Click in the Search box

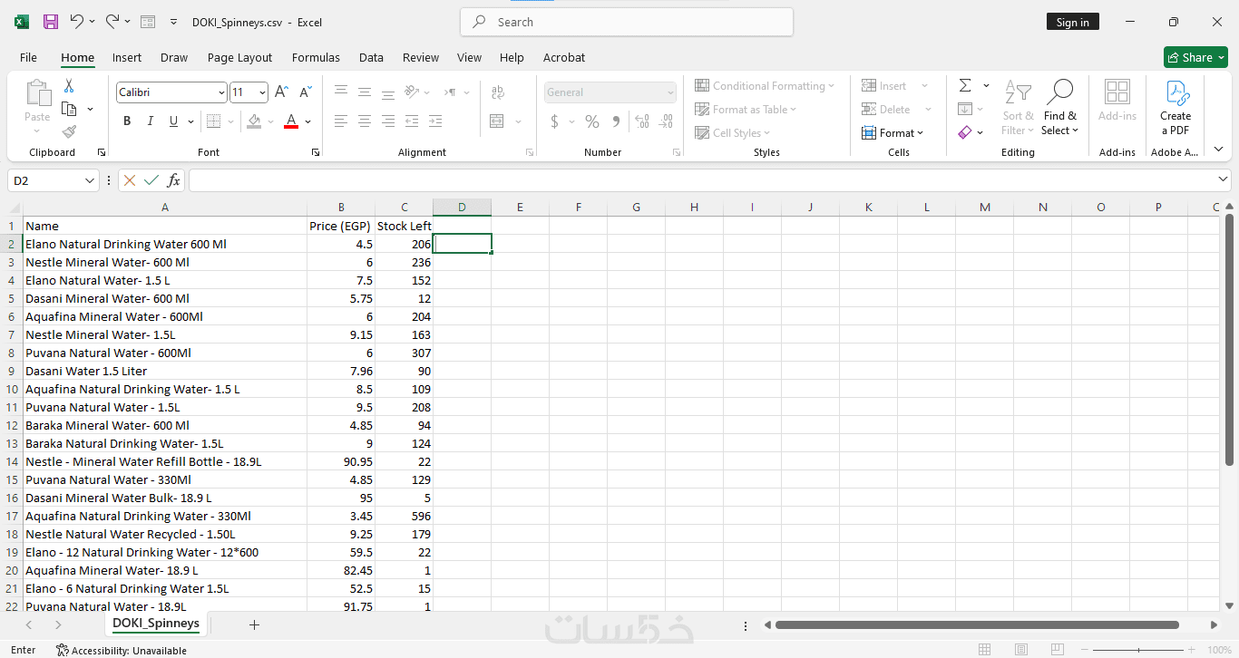627,22
